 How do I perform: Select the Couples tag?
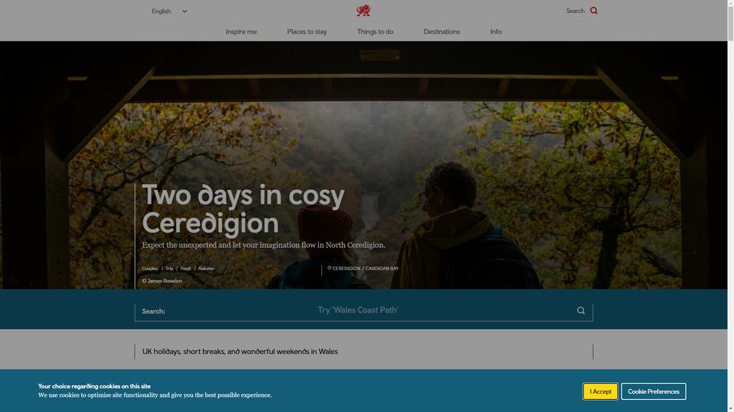(150, 269)
